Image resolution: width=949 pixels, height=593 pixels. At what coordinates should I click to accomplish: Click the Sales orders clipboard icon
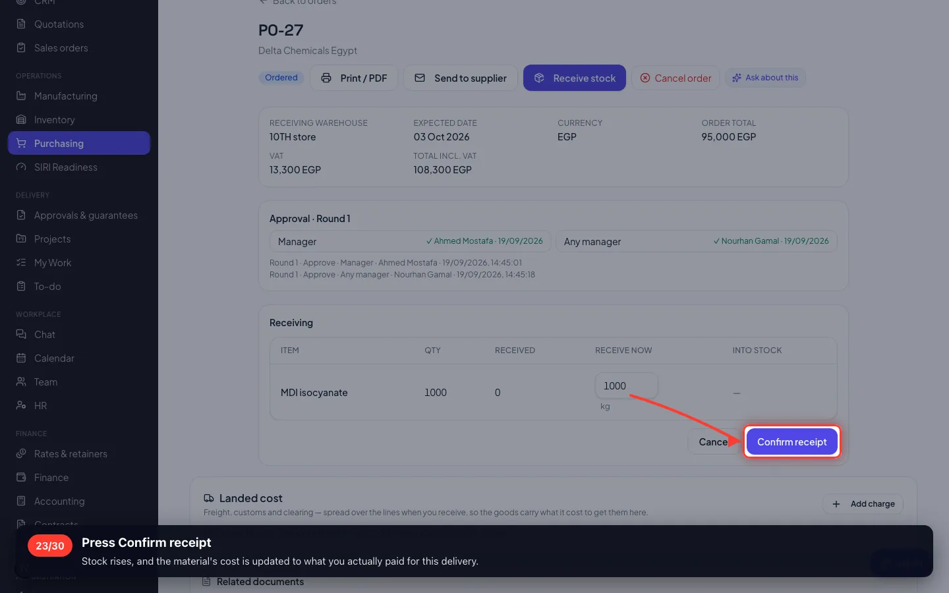[x=21, y=48]
